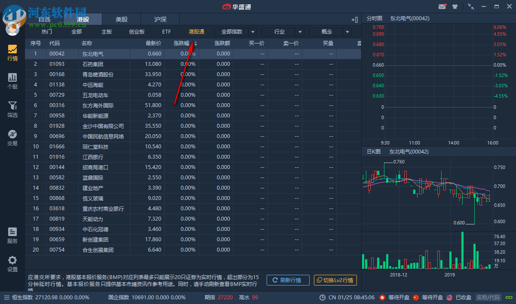Click 期指 27220 in status bar

(219, 298)
